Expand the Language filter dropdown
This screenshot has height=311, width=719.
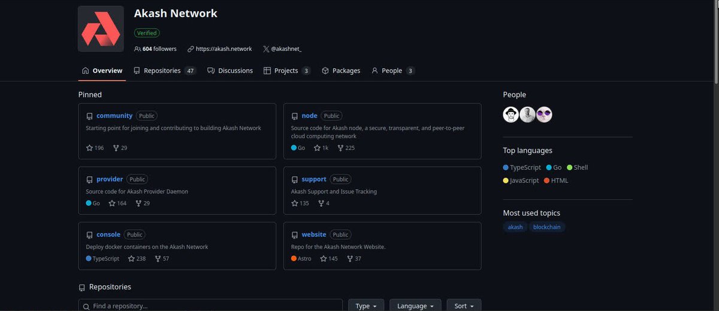(416, 306)
